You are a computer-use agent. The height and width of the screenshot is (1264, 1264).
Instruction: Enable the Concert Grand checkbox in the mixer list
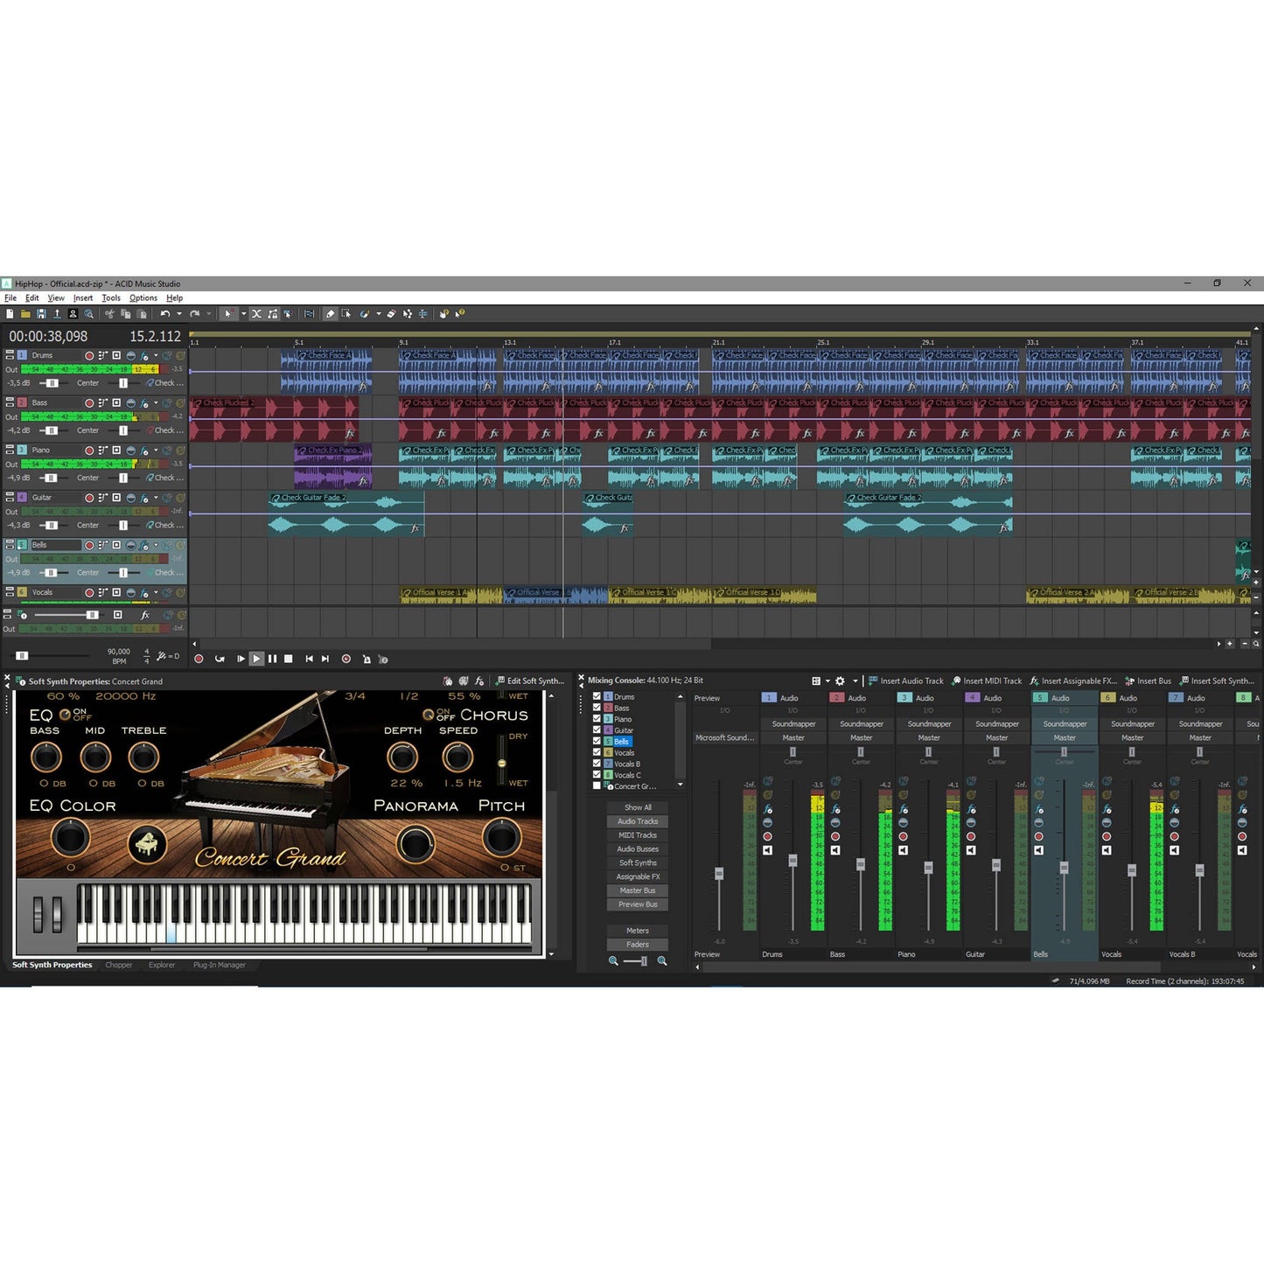597,786
